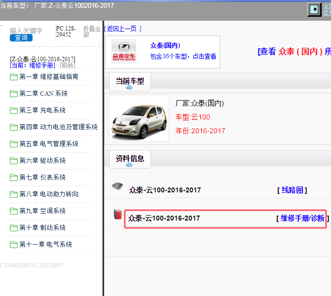Screen dimensions: 331x296
Task: Open chapter 第四章 动力电池及管理系统
Action: 59,127
